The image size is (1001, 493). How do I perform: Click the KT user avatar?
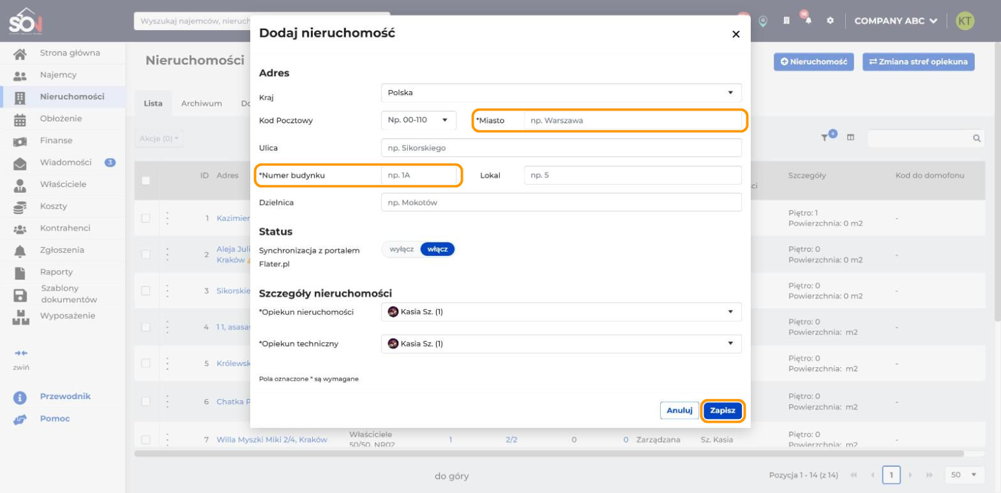pos(965,21)
